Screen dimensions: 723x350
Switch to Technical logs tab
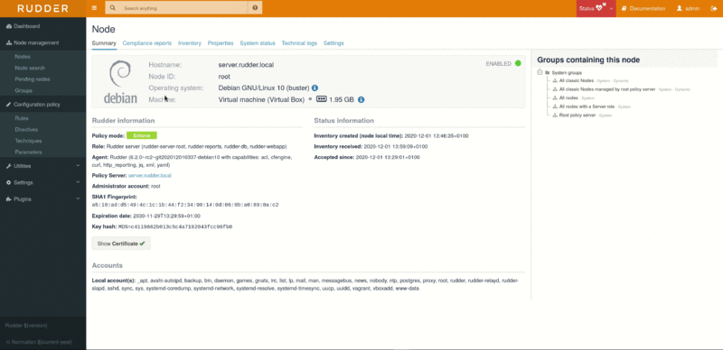(299, 43)
